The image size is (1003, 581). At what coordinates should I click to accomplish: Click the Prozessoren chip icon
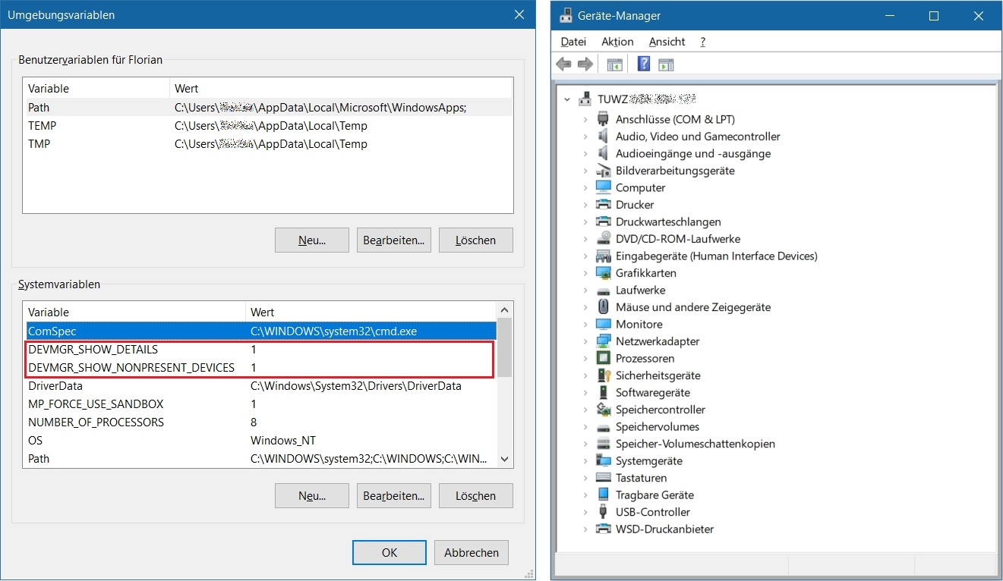[x=604, y=358]
